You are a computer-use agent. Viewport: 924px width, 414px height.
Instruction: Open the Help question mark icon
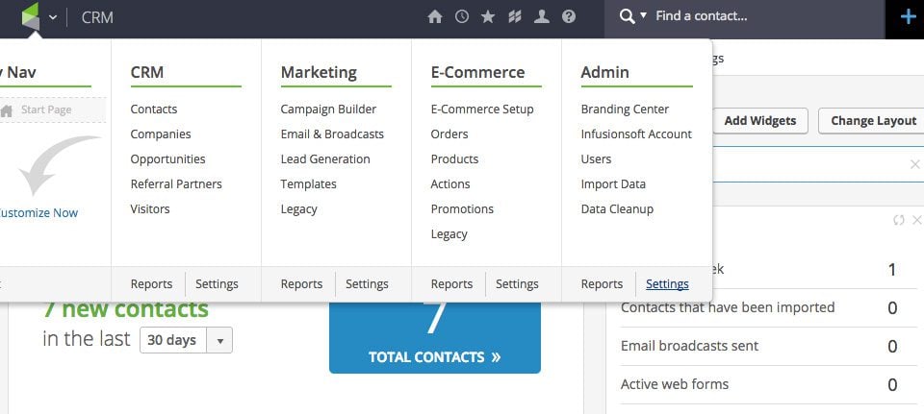tap(569, 16)
